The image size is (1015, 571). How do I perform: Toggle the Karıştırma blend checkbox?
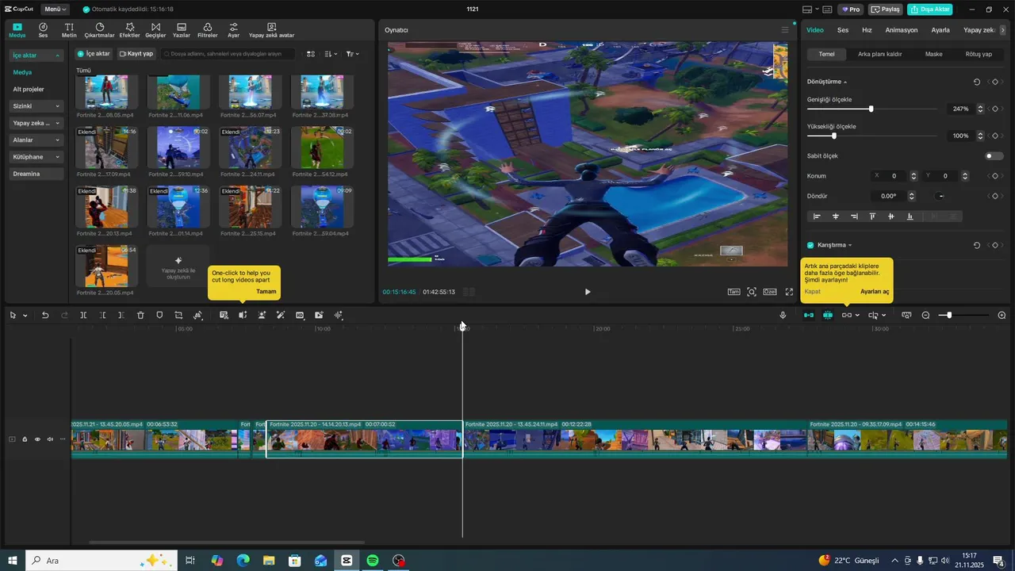pyautogui.click(x=810, y=245)
